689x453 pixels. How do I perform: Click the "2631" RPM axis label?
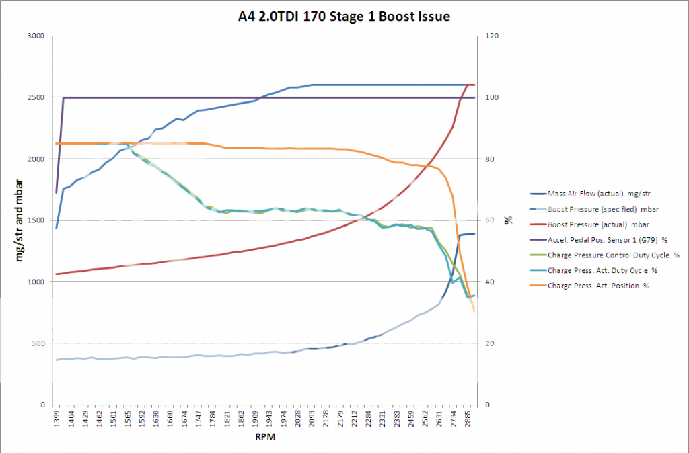coord(439,419)
